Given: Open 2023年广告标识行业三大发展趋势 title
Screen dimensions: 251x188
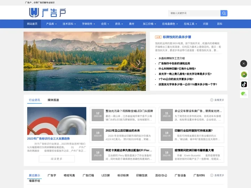Looking at the screenshot, I should 48,139.
